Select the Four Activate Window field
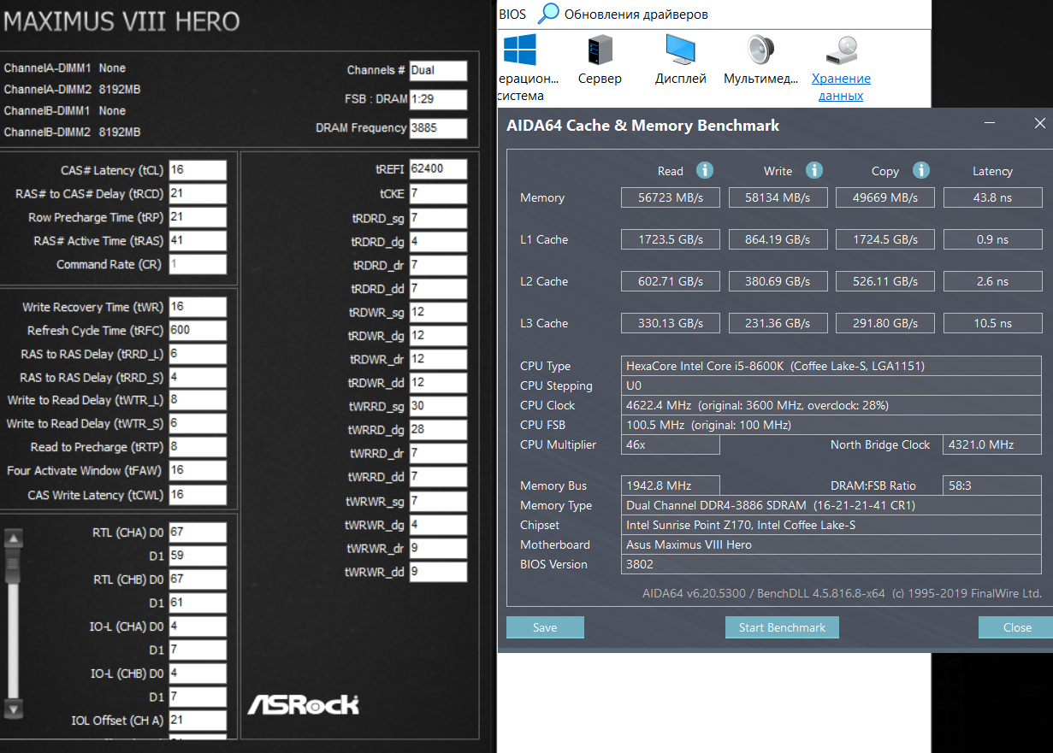Viewport: 1053px width, 753px height. pos(198,471)
